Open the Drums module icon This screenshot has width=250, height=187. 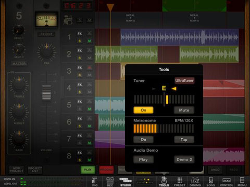coord(195,181)
